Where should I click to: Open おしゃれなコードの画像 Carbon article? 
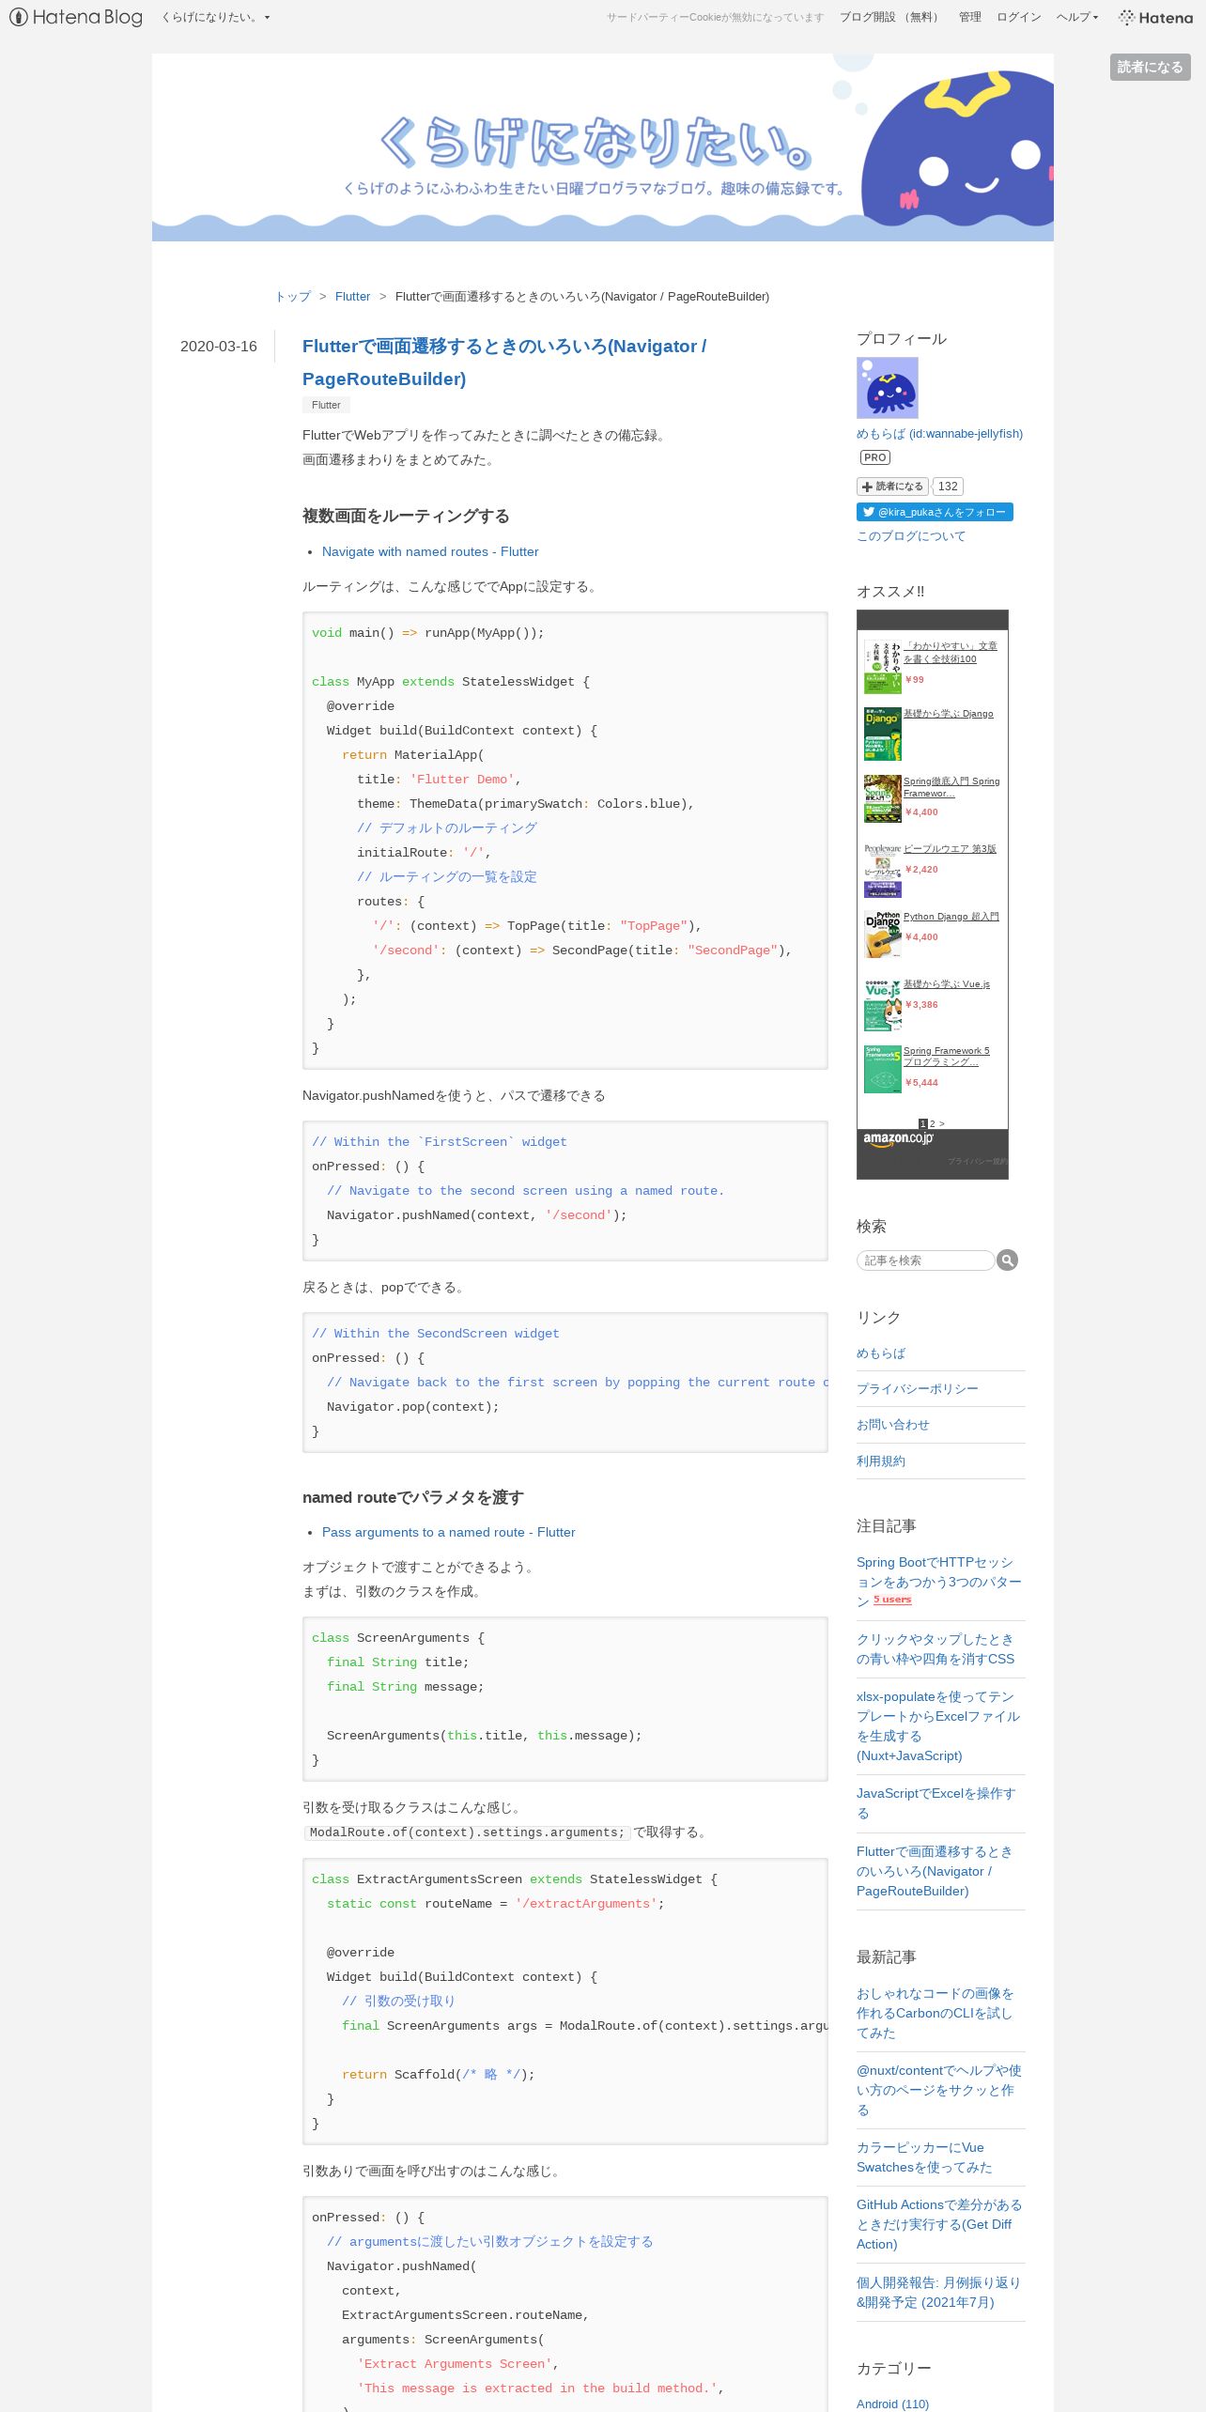[x=935, y=2013]
